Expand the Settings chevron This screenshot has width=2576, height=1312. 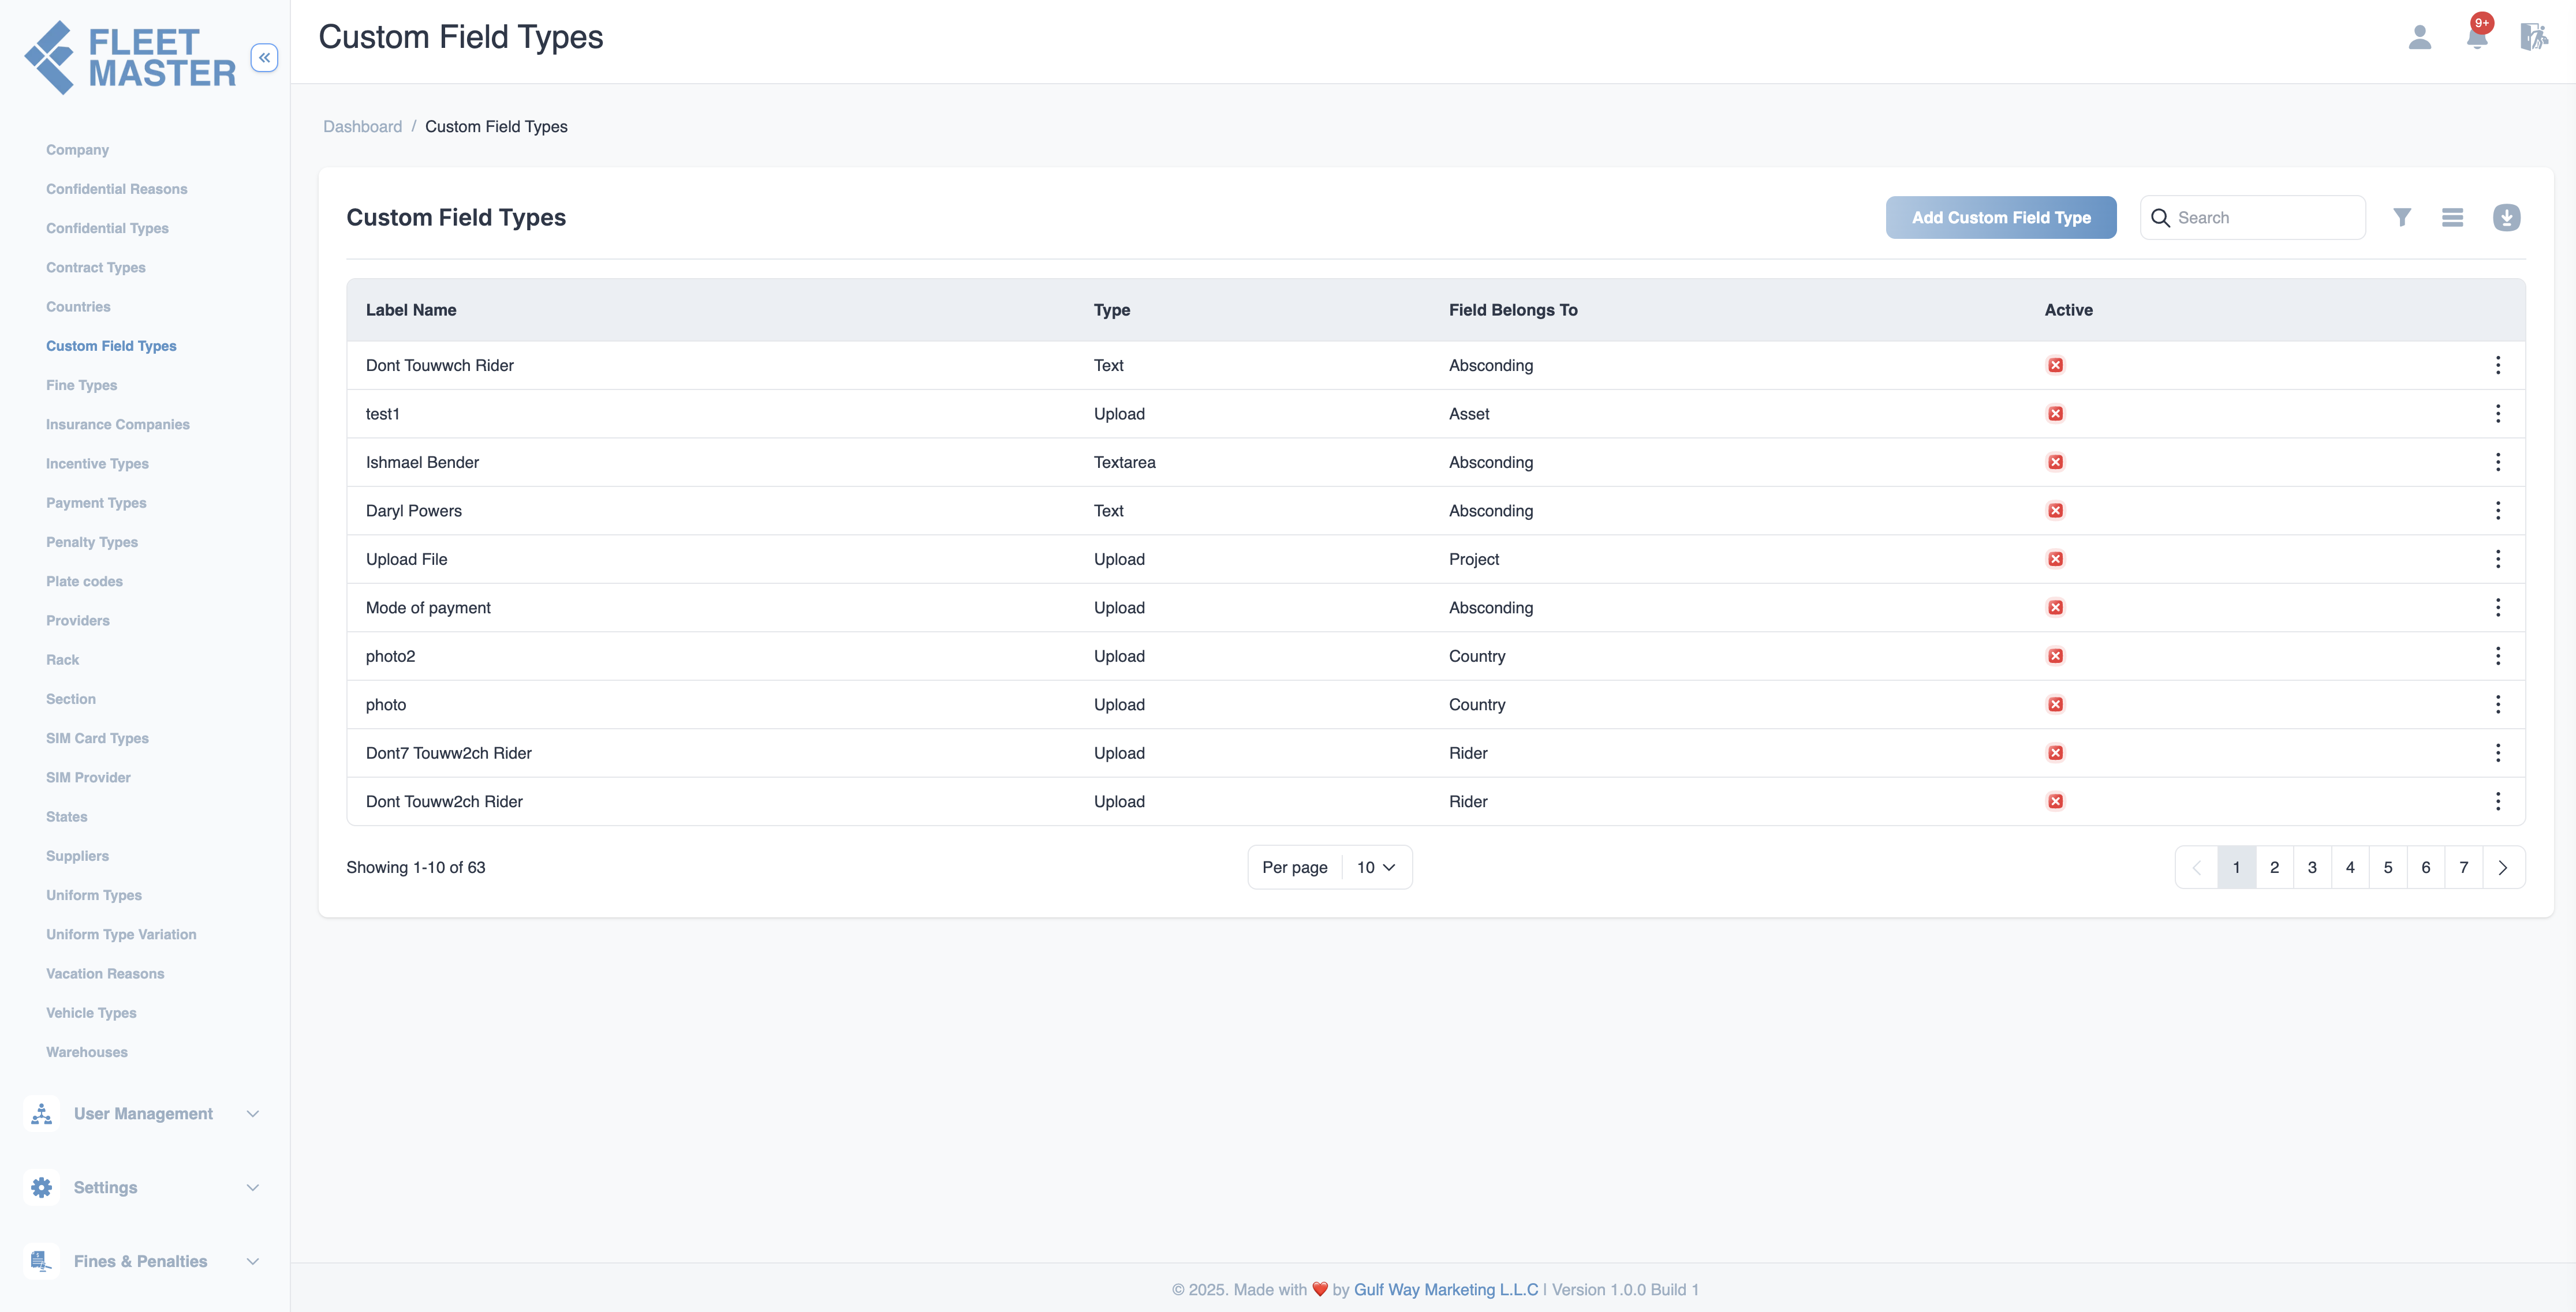coord(253,1187)
